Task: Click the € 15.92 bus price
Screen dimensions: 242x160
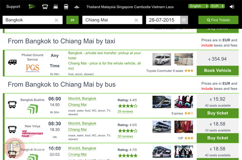Action: coord(217,99)
